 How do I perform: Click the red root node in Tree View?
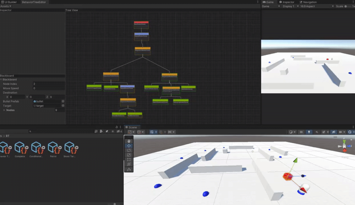point(141,25)
